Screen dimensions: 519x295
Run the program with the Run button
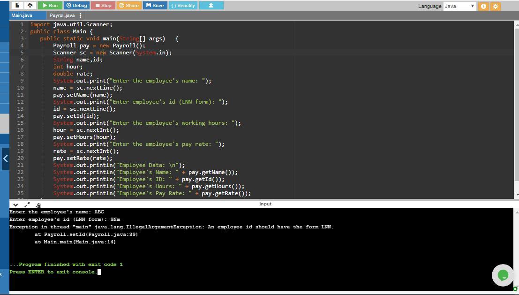coord(50,5)
